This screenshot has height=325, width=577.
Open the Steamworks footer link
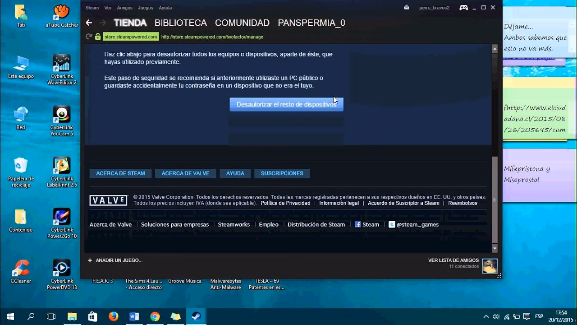coord(234,224)
